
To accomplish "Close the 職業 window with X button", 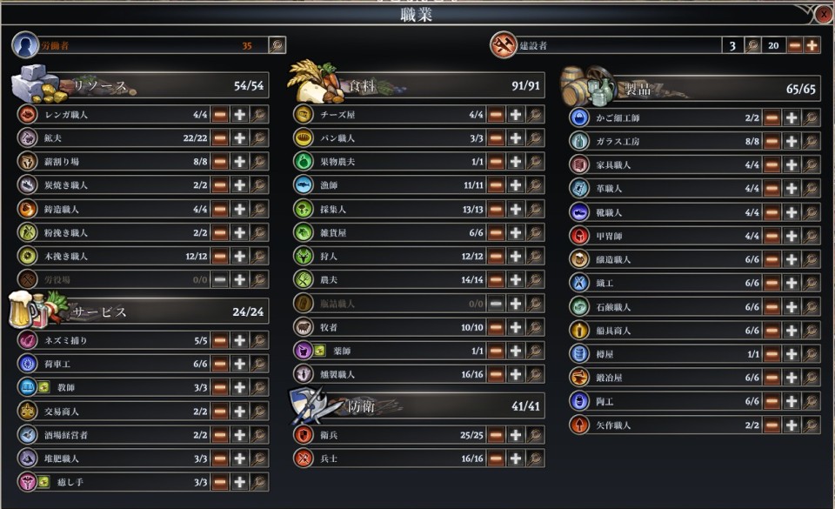I will (824, 15).
